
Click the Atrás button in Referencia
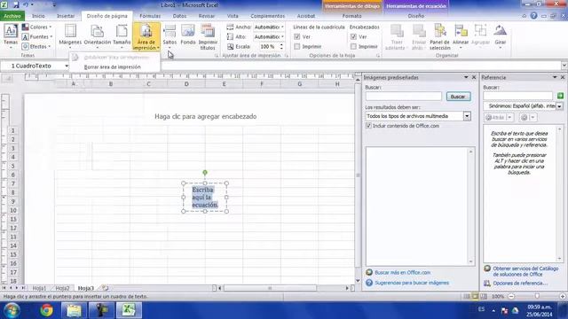[495, 118]
